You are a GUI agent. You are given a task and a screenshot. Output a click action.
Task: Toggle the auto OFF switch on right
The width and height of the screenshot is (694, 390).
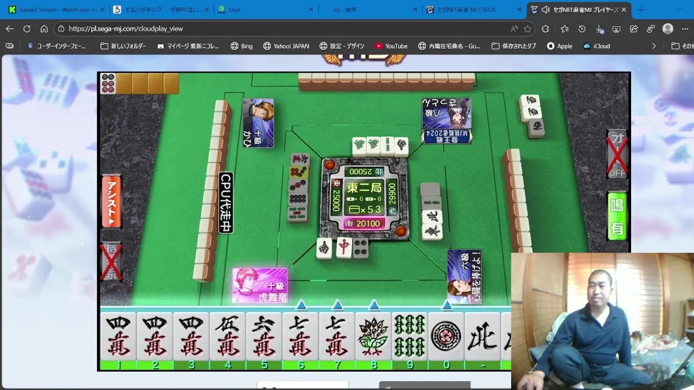click(617, 155)
